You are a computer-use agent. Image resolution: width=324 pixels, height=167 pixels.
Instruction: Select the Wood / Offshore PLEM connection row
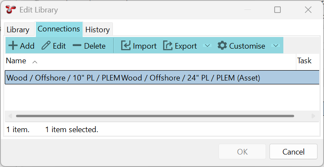point(162,77)
